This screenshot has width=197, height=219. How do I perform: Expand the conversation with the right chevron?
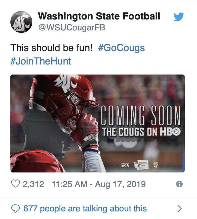(x=180, y=208)
